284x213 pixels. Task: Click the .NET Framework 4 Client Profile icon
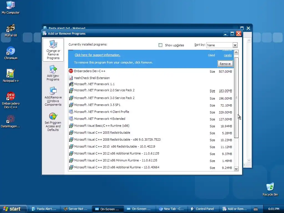point(71,112)
